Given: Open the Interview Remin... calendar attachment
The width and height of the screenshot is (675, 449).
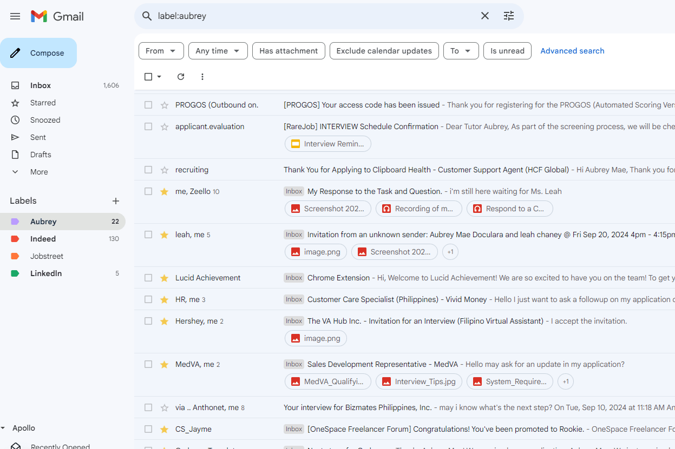Looking at the screenshot, I should pyautogui.click(x=328, y=144).
